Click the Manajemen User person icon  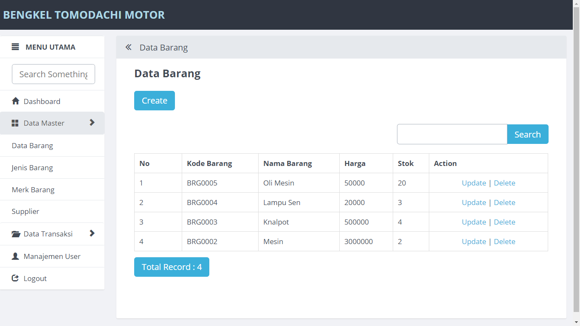16,256
